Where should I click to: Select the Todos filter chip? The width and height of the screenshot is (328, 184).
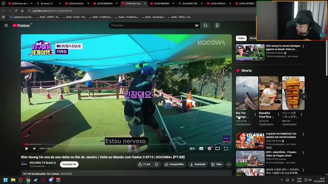[x=241, y=38]
